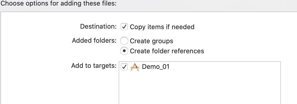Toggle the Demo_01 target checkbox
This screenshot has height=104, width=297.
[x=124, y=67]
